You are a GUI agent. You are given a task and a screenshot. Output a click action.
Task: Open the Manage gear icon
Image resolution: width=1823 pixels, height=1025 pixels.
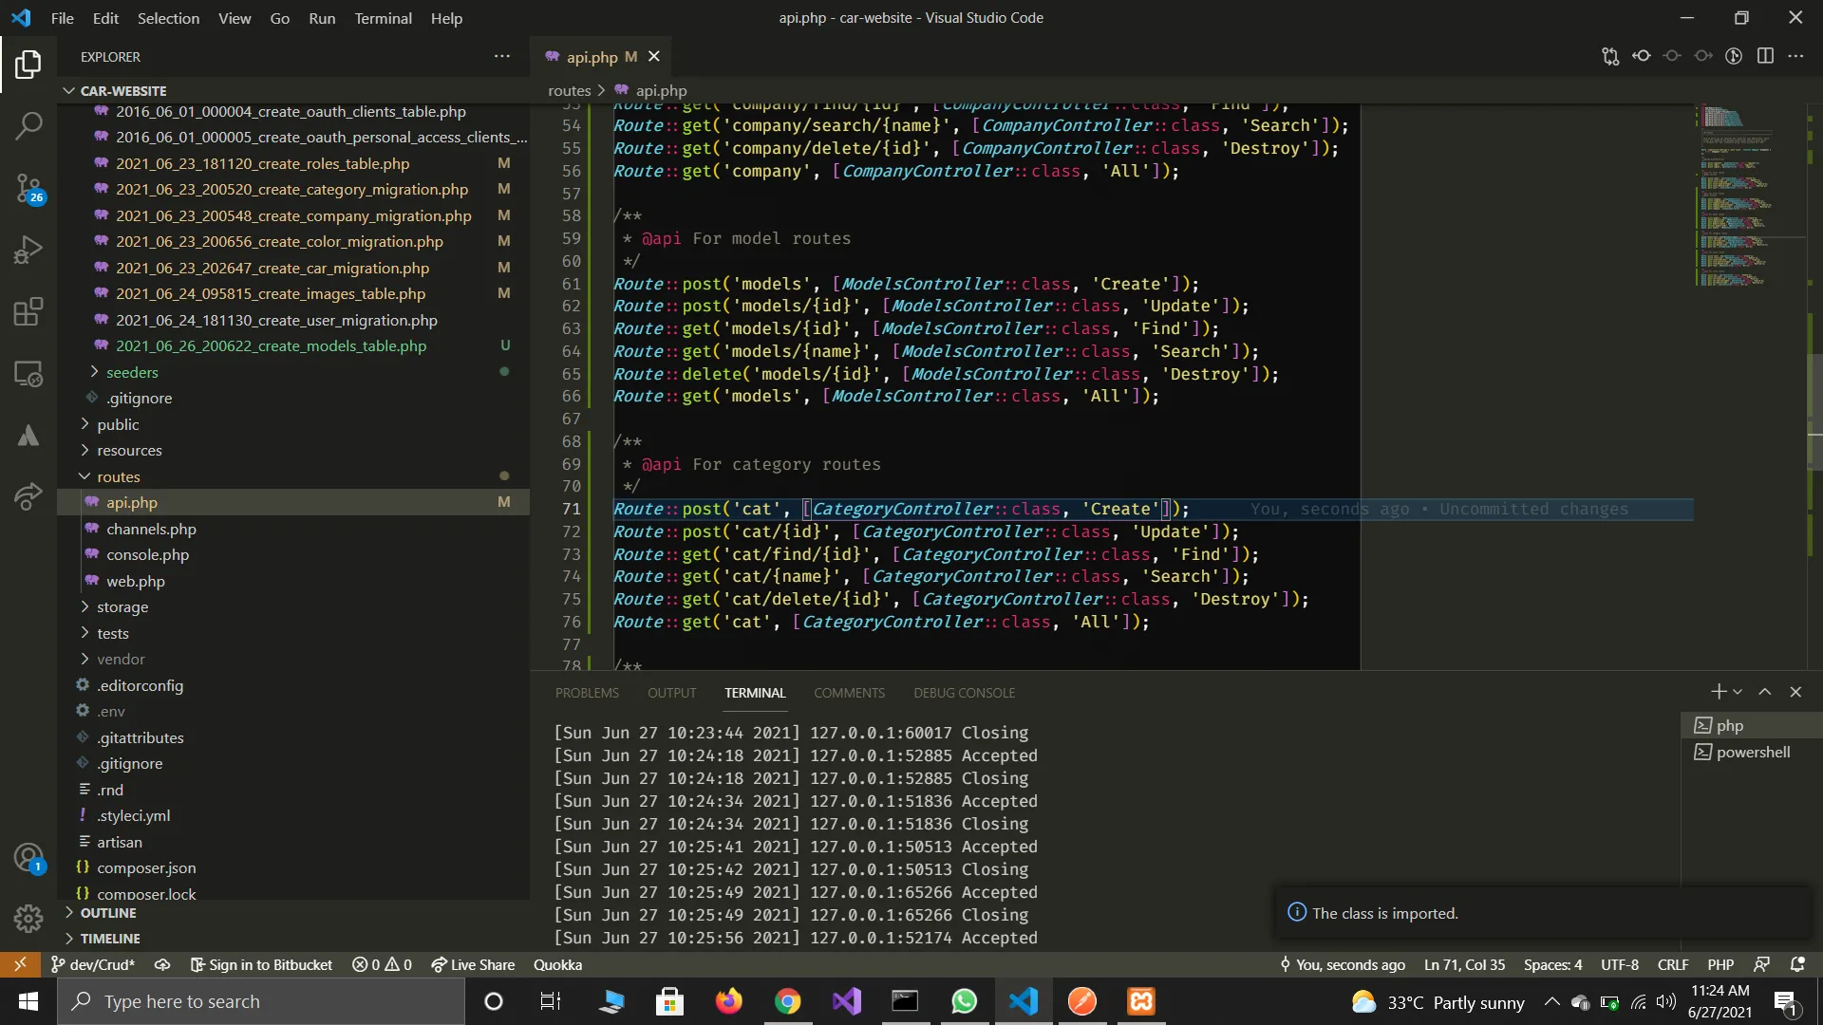(x=28, y=918)
